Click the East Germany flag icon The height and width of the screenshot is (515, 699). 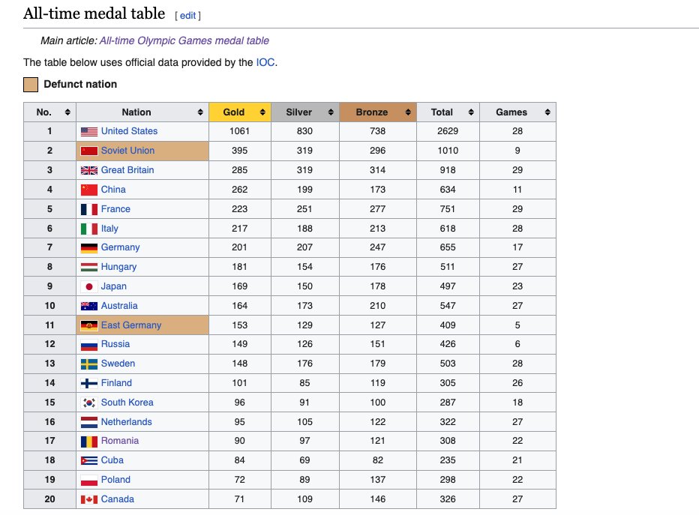(x=89, y=325)
